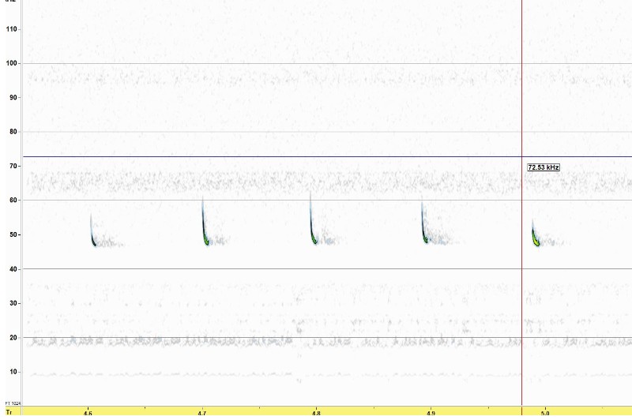Click the 100 kHz frequency axis label
632x420 pixels.
tap(11, 63)
